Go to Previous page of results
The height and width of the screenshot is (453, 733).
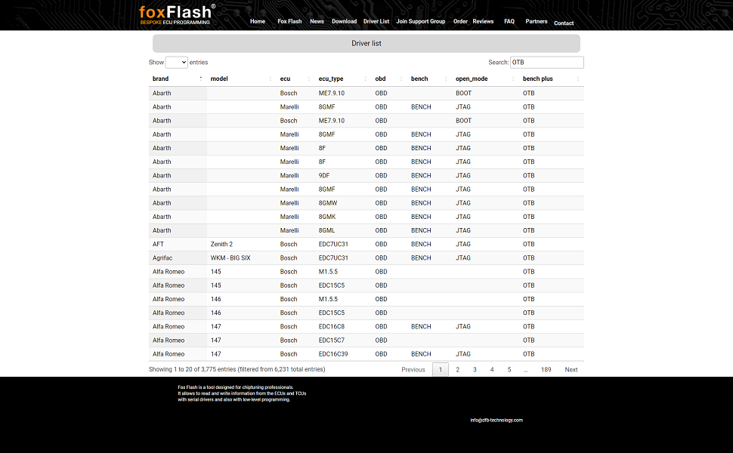coord(413,369)
